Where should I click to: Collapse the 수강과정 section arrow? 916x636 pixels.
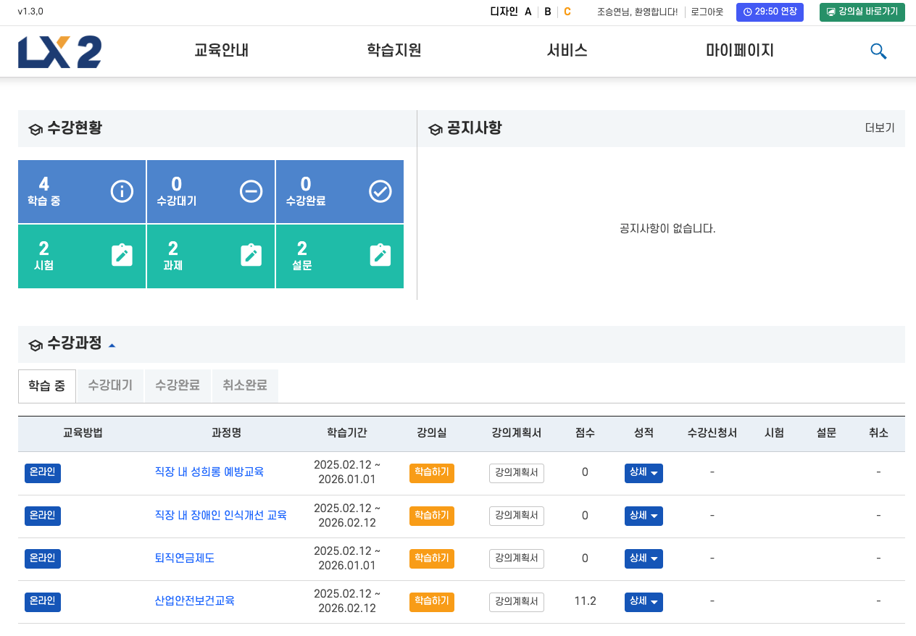pyautogui.click(x=112, y=346)
